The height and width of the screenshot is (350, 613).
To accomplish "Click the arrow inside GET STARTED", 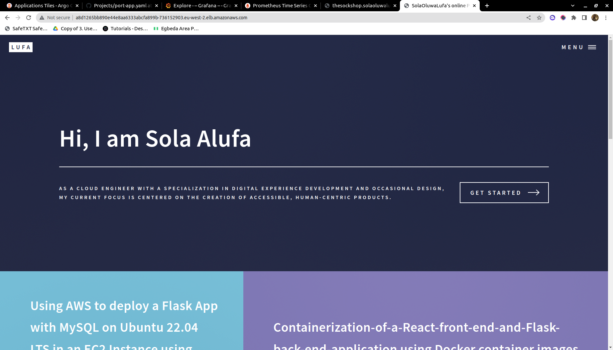I will tap(534, 192).
